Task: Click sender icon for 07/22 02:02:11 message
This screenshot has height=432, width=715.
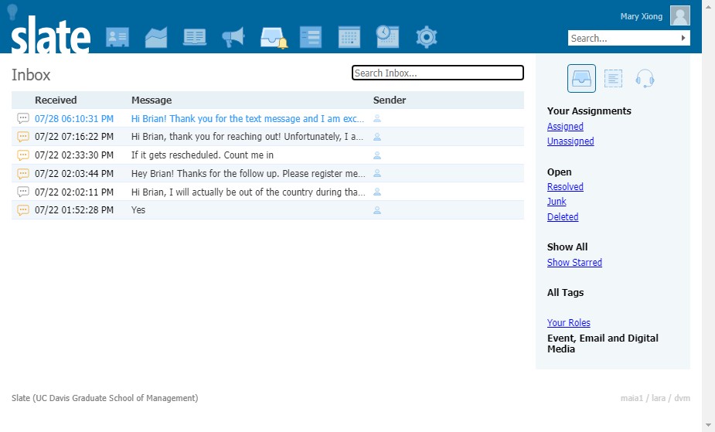Action: point(377,192)
